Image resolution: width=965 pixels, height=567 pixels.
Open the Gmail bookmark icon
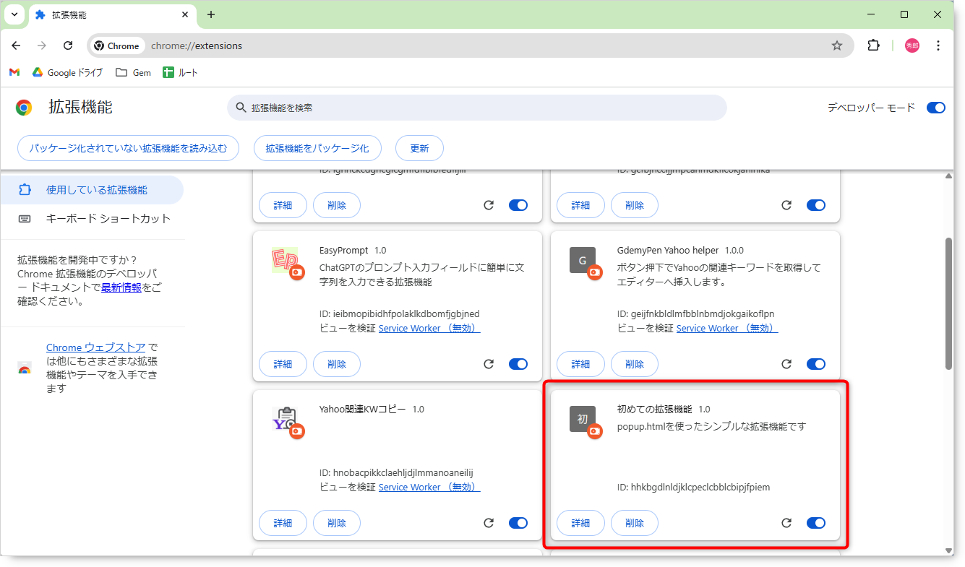pyautogui.click(x=14, y=72)
